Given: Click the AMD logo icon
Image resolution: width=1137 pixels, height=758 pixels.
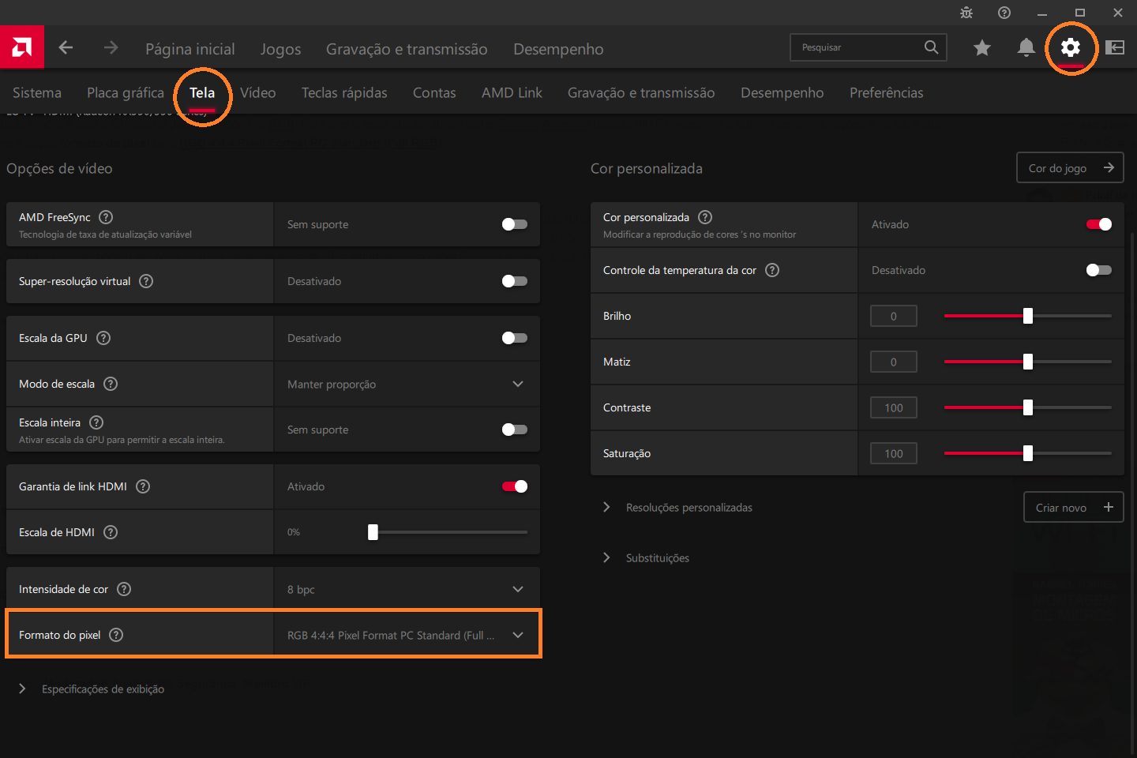Looking at the screenshot, I should click(x=22, y=47).
